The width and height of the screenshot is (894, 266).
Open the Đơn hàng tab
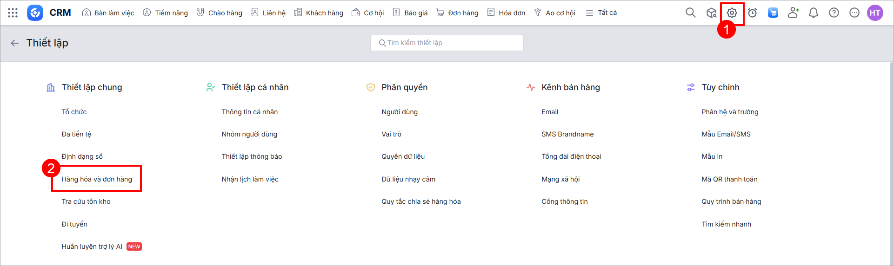[x=457, y=13]
